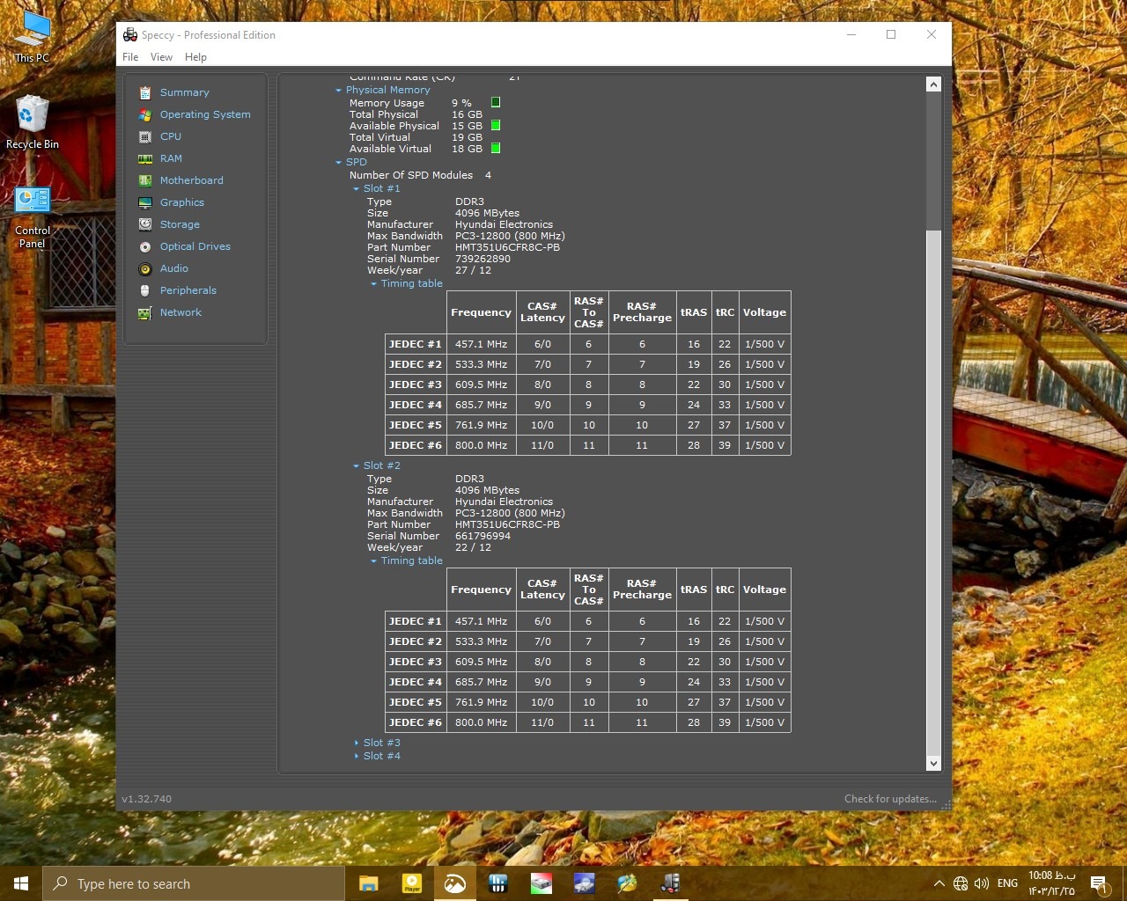Click the vertical scrollbar thumb
Screen dimensions: 1127x901
click(934, 492)
